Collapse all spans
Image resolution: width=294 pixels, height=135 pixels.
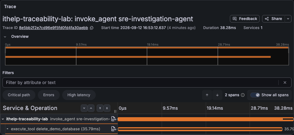[107, 108]
